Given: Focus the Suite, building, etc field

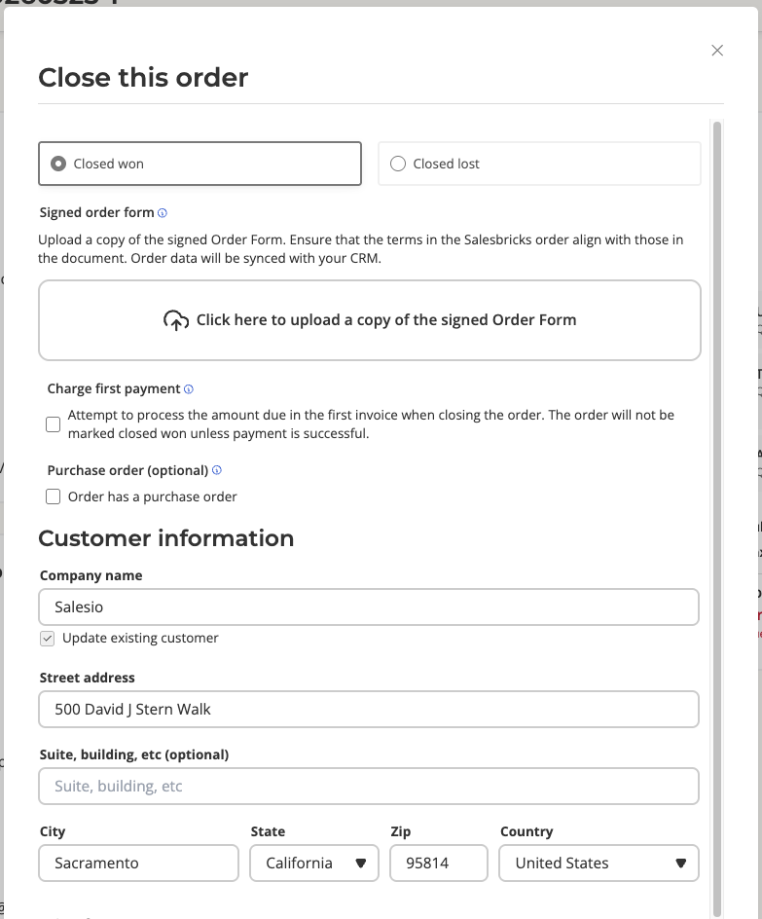Looking at the screenshot, I should pyautogui.click(x=369, y=786).
